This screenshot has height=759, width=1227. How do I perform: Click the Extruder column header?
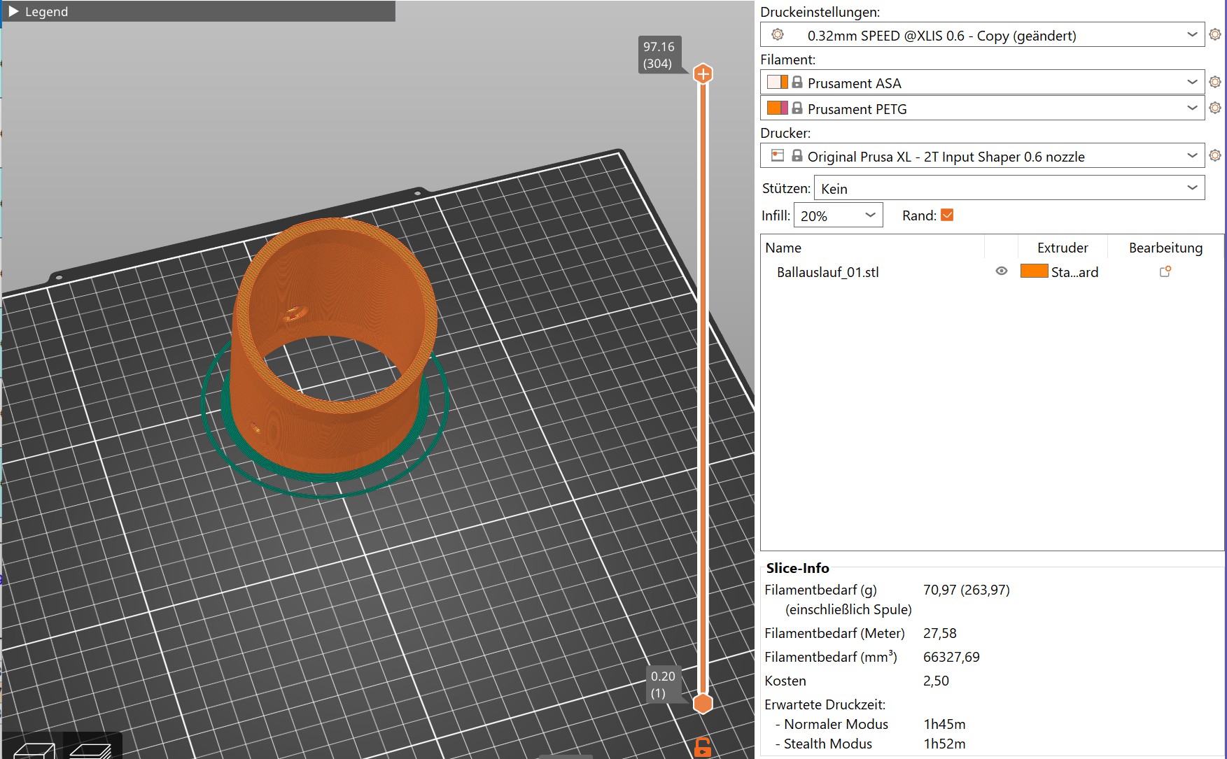(x=1063, y=248)
